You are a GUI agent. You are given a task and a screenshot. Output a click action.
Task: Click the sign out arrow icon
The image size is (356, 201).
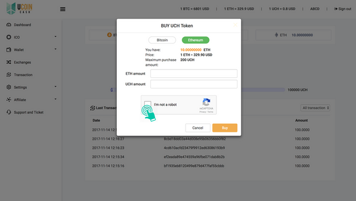336,9
